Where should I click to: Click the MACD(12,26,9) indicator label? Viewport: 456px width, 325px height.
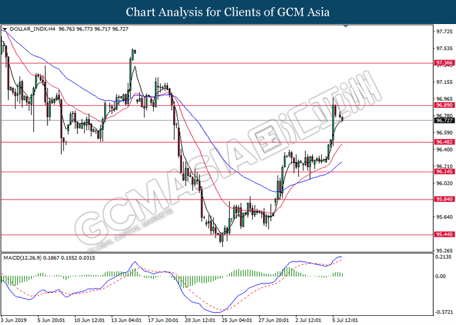click(x=22, y=257)
